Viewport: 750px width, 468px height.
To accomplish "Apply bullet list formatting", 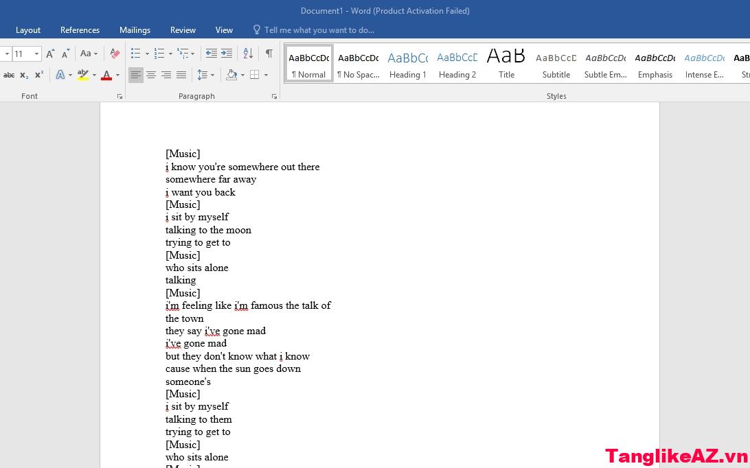I will click(x=135, y=54).
